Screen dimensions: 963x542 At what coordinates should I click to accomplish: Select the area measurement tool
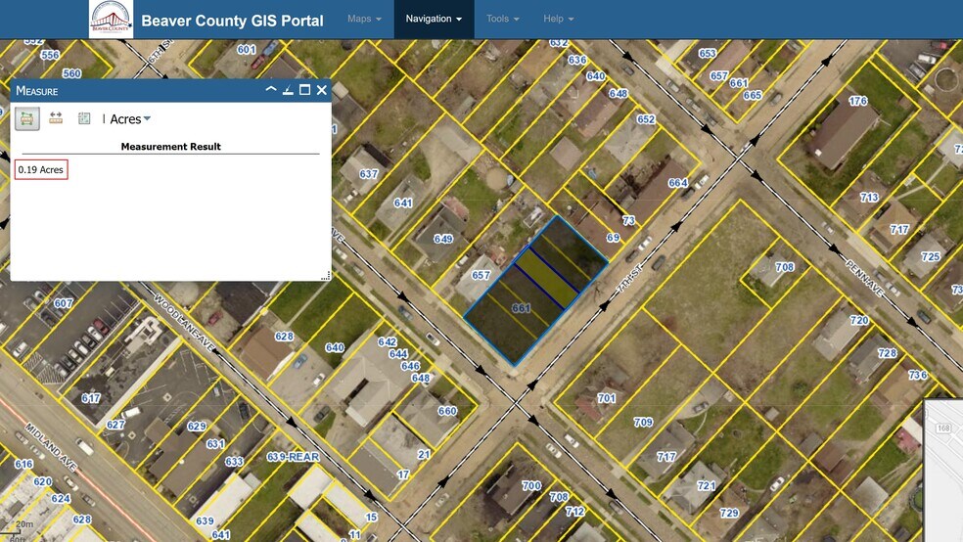(26, 118)
